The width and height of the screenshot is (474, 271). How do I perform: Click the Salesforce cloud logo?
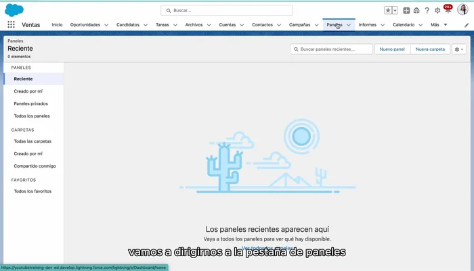(x=14, y=10)
